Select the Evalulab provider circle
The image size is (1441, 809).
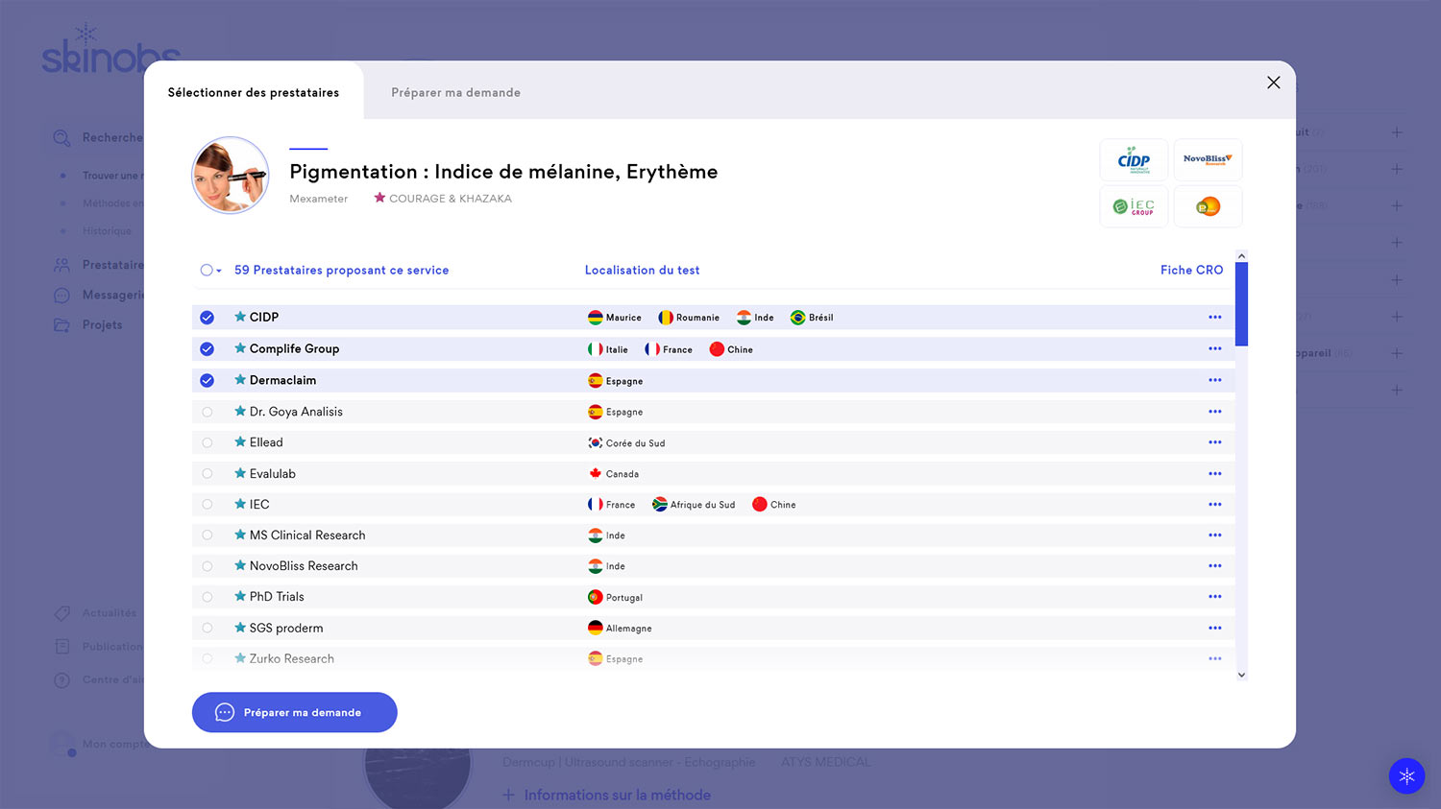point(207,474)
